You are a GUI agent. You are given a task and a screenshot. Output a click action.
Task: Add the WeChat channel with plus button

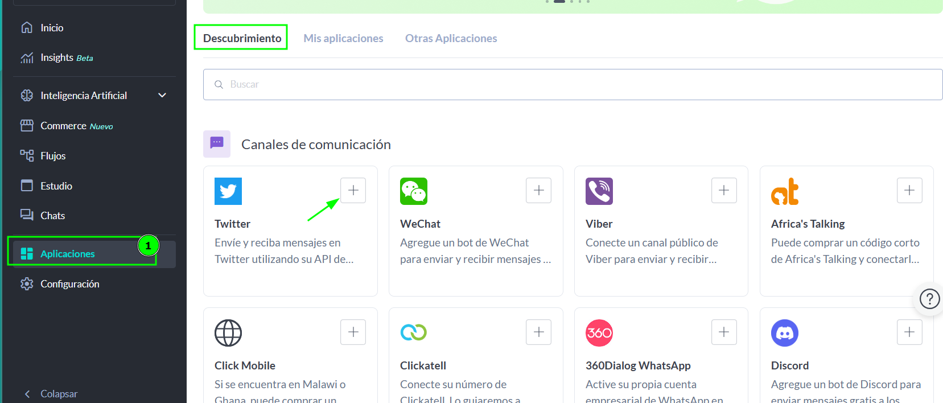[x=538, y=190]
